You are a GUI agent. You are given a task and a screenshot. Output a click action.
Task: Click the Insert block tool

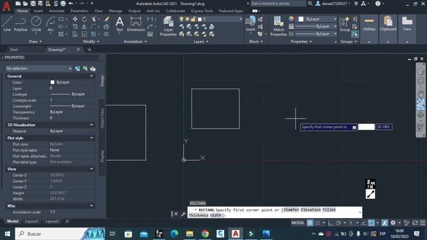click(250, 24)
